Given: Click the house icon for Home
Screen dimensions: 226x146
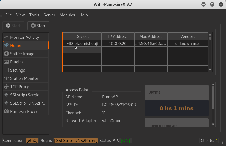Looking at the screenshot, I should [x=6, y=45].
